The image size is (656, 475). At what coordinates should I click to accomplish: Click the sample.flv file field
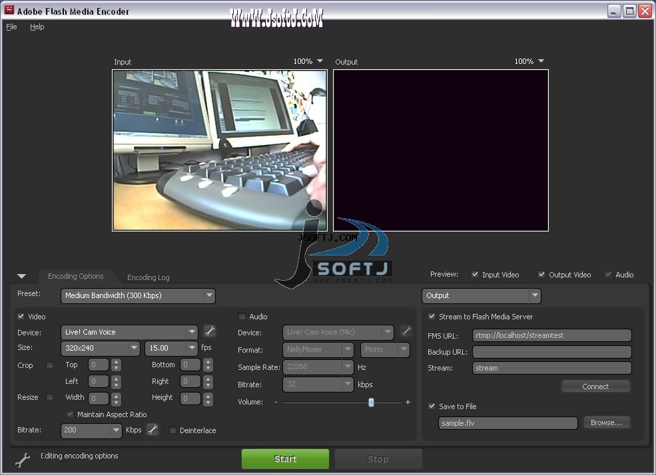[x=508, y=423]
